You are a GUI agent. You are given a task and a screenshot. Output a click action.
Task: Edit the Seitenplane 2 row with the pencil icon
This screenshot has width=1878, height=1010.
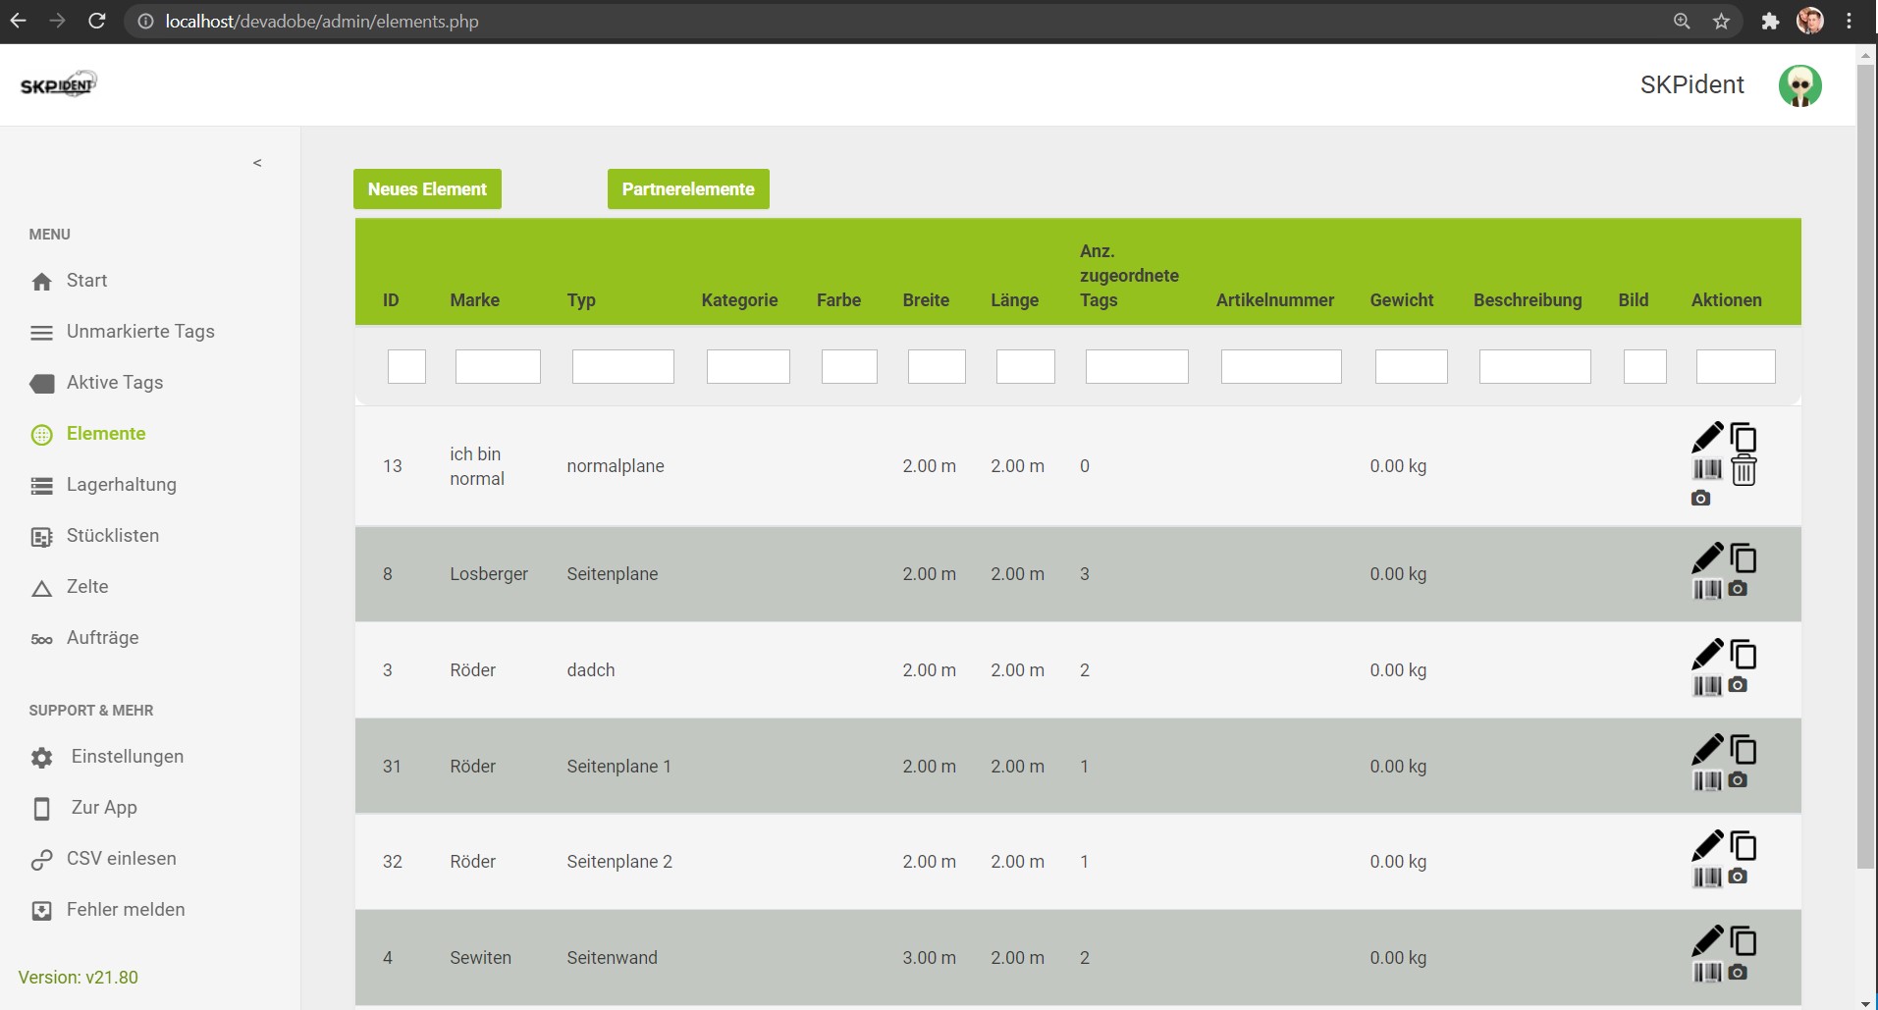tap(1707, 845)
